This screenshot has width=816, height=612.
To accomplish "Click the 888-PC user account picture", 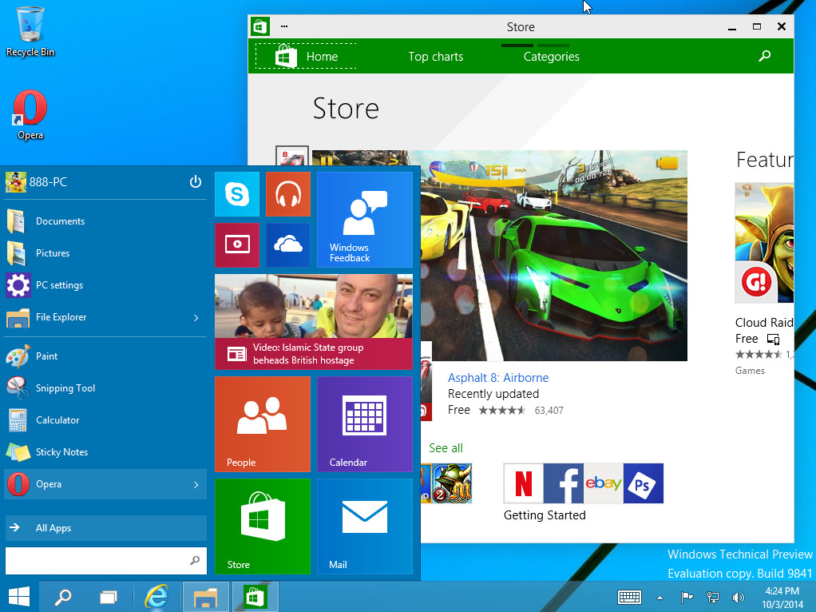I will (16, 182).
